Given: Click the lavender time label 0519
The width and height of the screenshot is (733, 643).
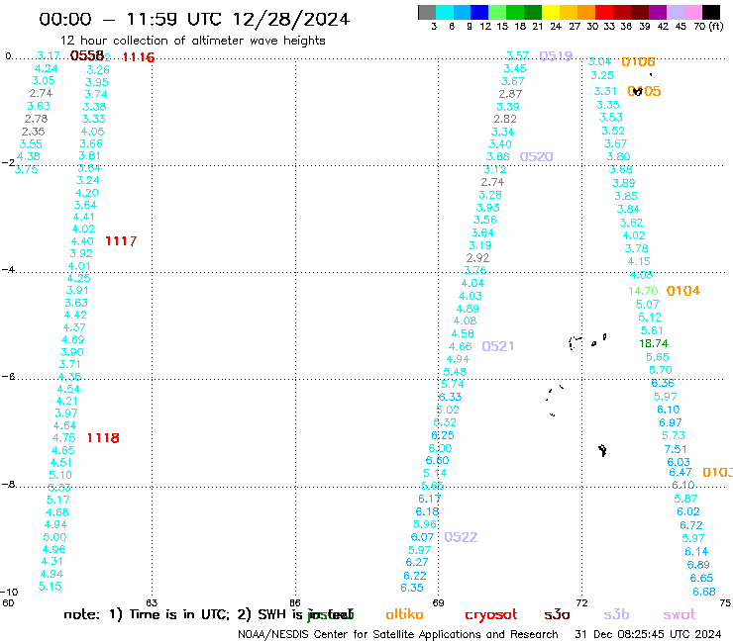Looking at the screenshot, I should point(556,56).
